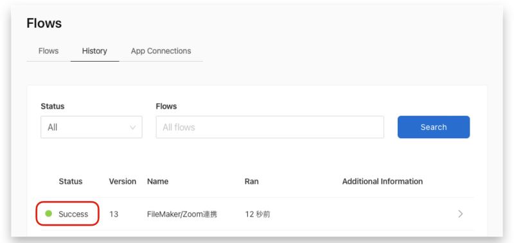
Task: Click the blue Search button
Action: tap(433, 127)
